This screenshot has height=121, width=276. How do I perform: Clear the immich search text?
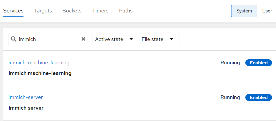tap(83, 39)
